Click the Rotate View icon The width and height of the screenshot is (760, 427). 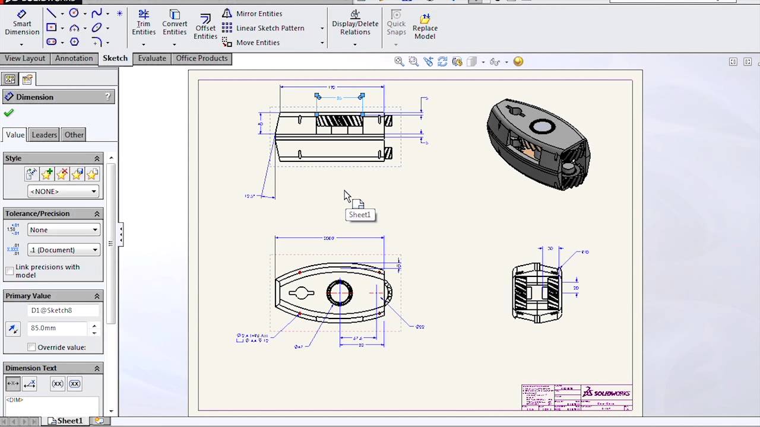coord(442,61)
